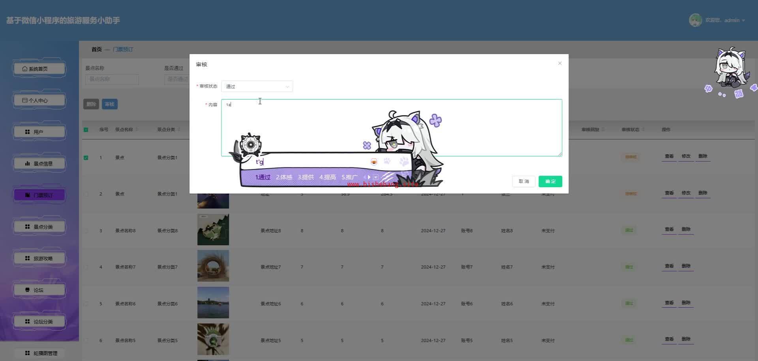Click 门票预订 in the breadcrumb
This screenshot has height=361, width=758.
(123, 49)
